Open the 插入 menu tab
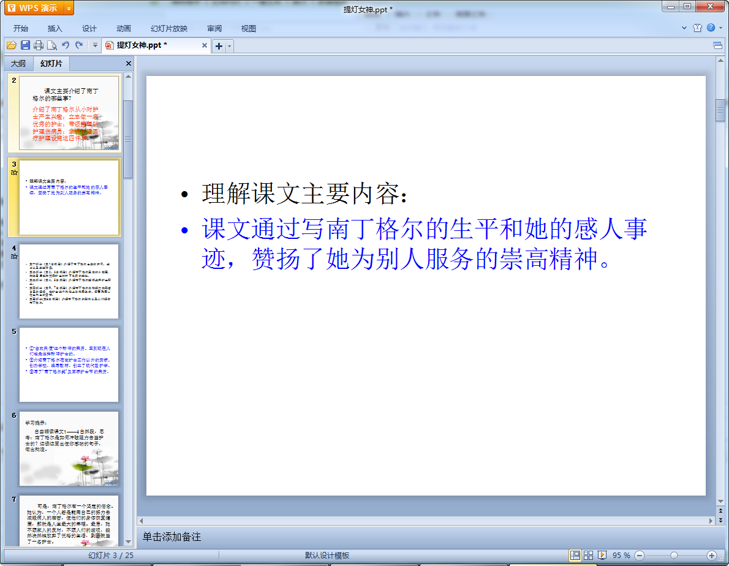The width and height of the screenshot is (729, 566). click(55, 28)
